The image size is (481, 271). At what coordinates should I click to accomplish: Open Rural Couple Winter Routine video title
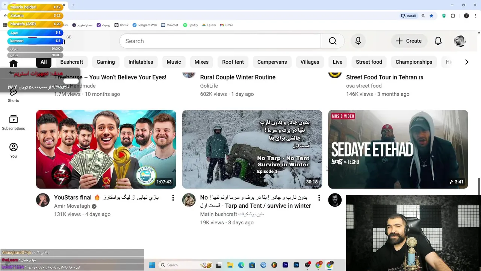[238, 77]
